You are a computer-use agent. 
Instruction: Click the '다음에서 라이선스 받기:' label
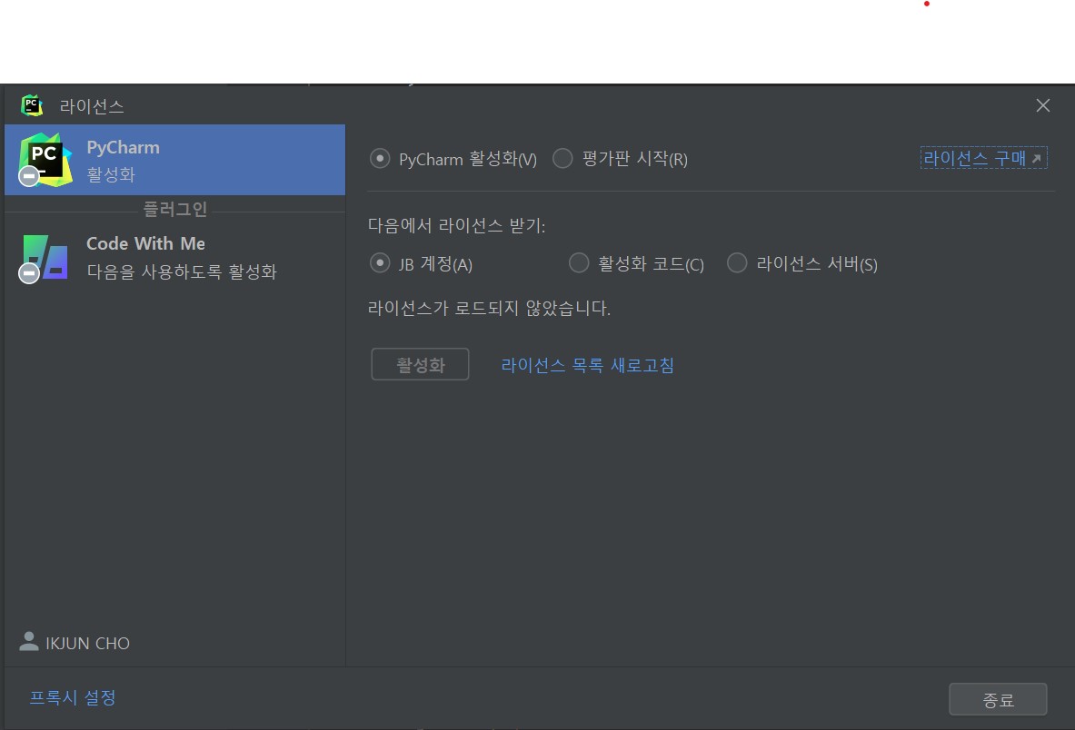click(456, 225)
